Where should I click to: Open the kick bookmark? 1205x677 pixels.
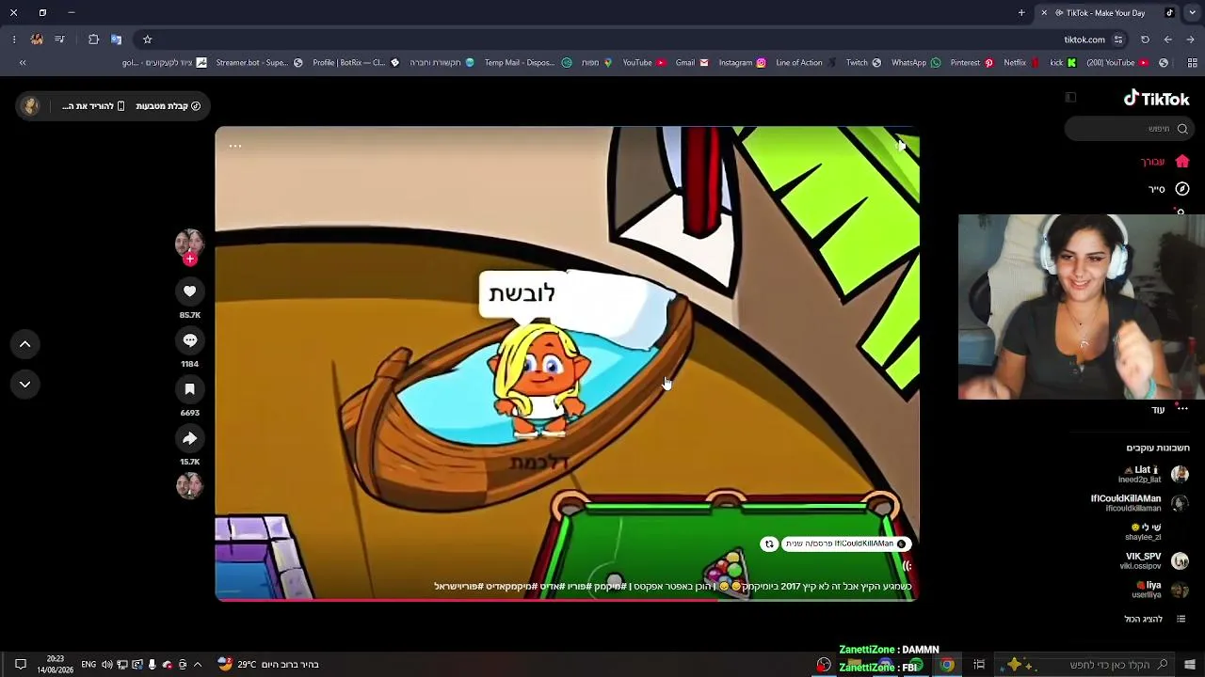pos(1063,63)
